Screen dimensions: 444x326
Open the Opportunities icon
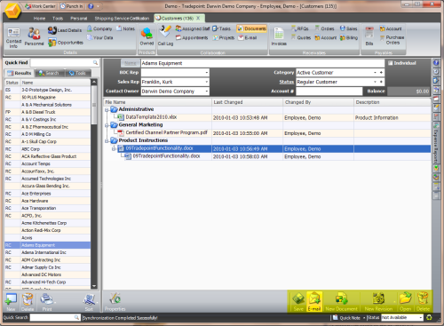tap(66, 43)
